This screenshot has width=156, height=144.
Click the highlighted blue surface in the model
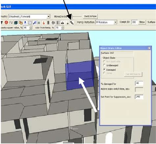click(80, 75)
